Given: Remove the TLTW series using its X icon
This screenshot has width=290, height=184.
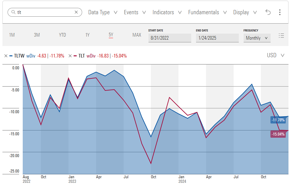Looking at the screenshot, I should pyautogui.click(x=5, y=56).
